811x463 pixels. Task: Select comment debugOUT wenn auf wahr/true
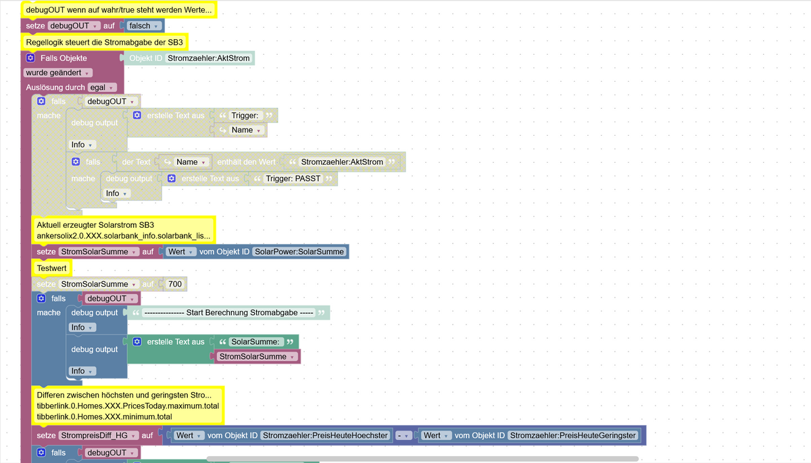point(119,10)
